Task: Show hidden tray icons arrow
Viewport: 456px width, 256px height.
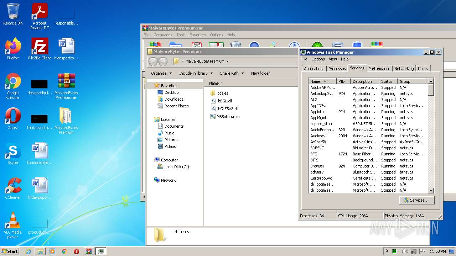Action: tap(387, 251)
